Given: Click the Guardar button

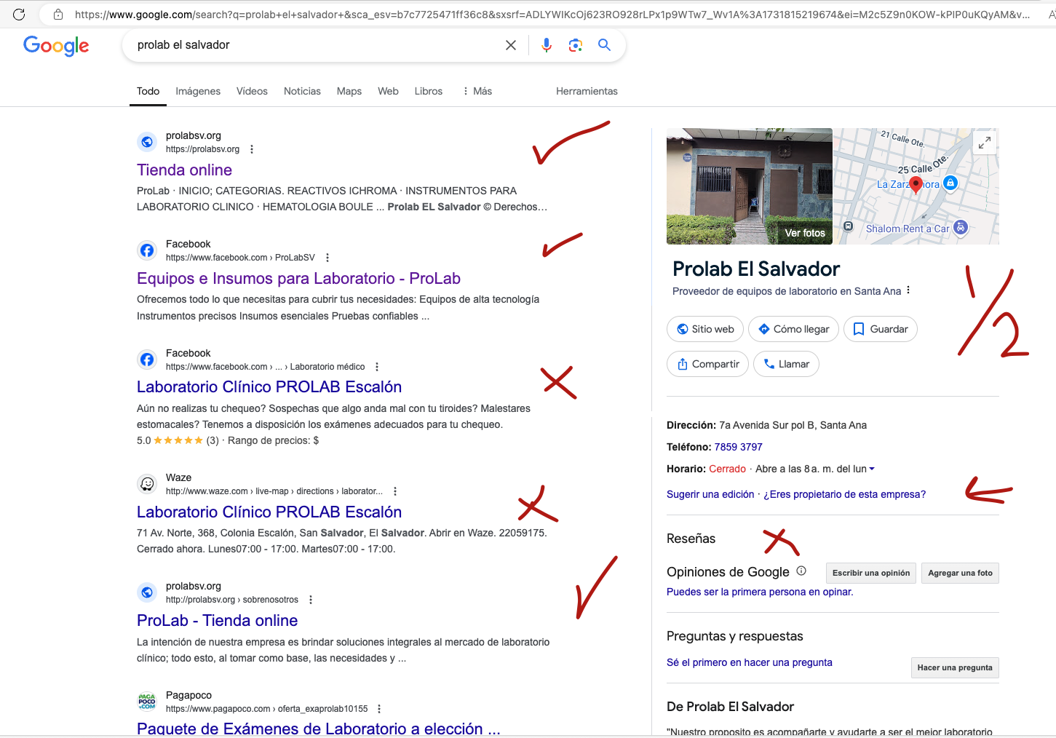Looking at the screenshot, I should click(881, 329).
